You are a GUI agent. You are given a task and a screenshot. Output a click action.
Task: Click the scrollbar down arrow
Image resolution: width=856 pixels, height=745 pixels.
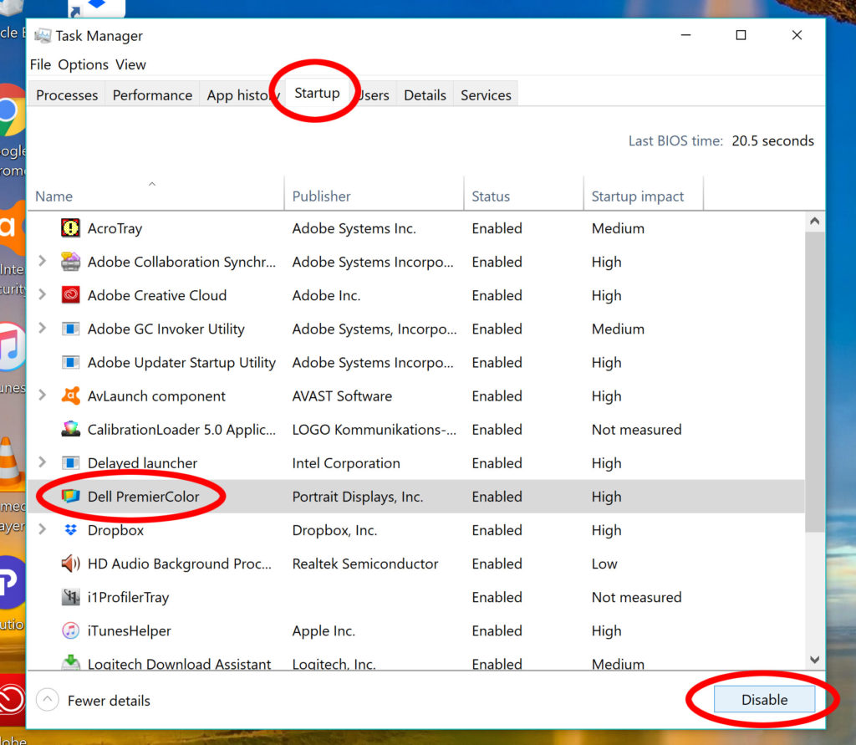point(815,660)
